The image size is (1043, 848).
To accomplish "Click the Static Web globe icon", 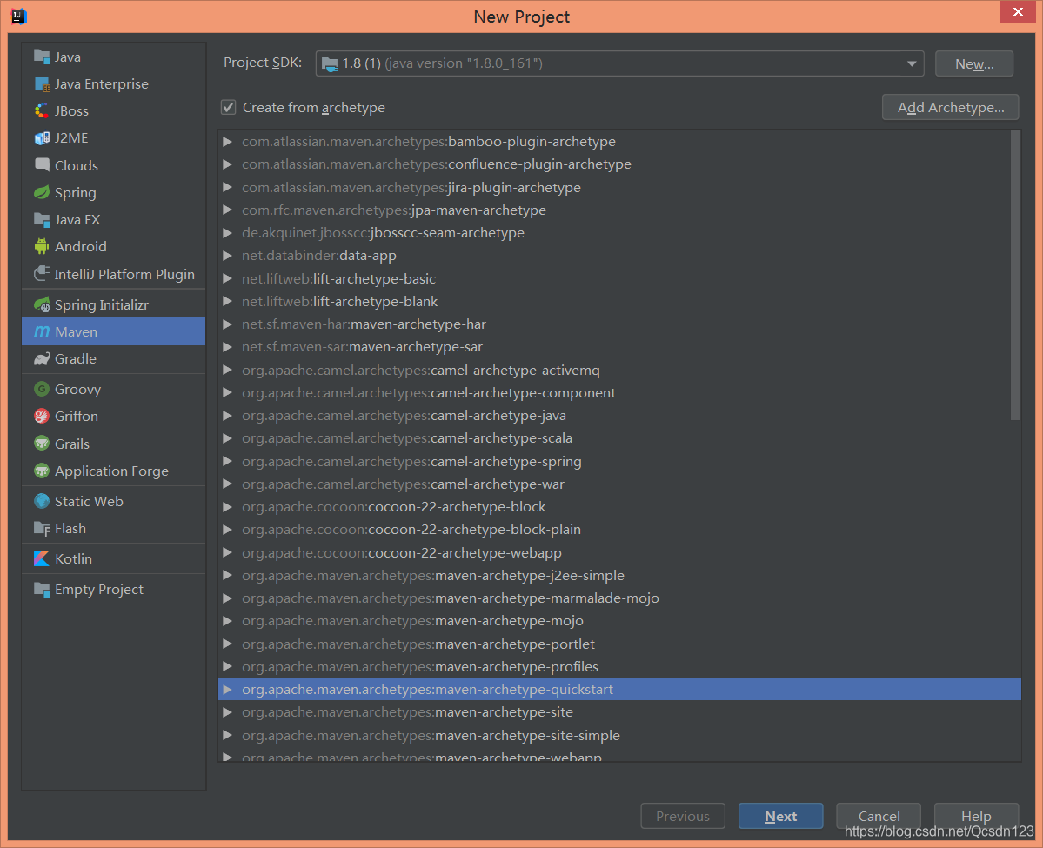I will (42, 502).
